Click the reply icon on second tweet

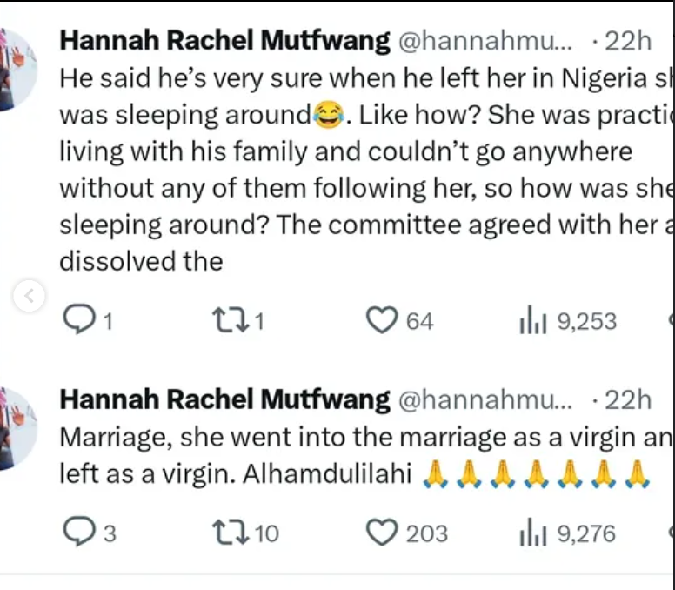79,531
